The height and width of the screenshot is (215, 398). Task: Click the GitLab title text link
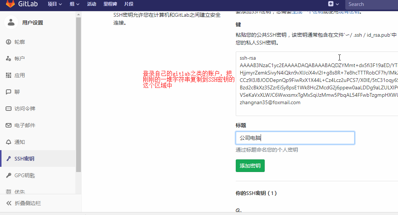(28, 4)
